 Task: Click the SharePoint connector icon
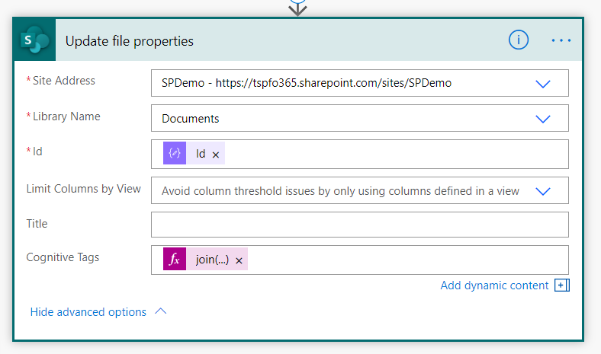point(34,41)
